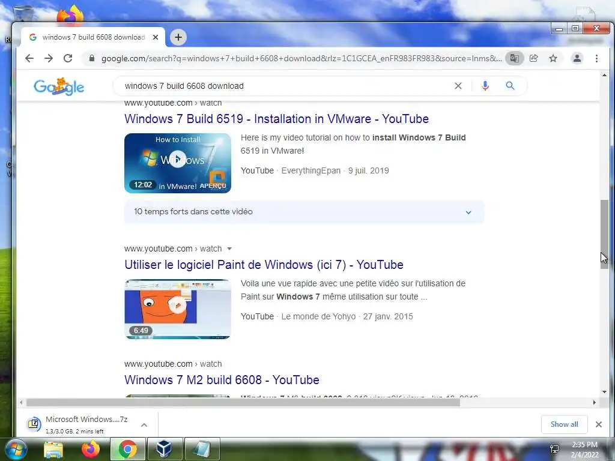The width and height of the screenshot is (615, 461).
Task: Click the Chrome address bar URL
Action: coord(301,58)
